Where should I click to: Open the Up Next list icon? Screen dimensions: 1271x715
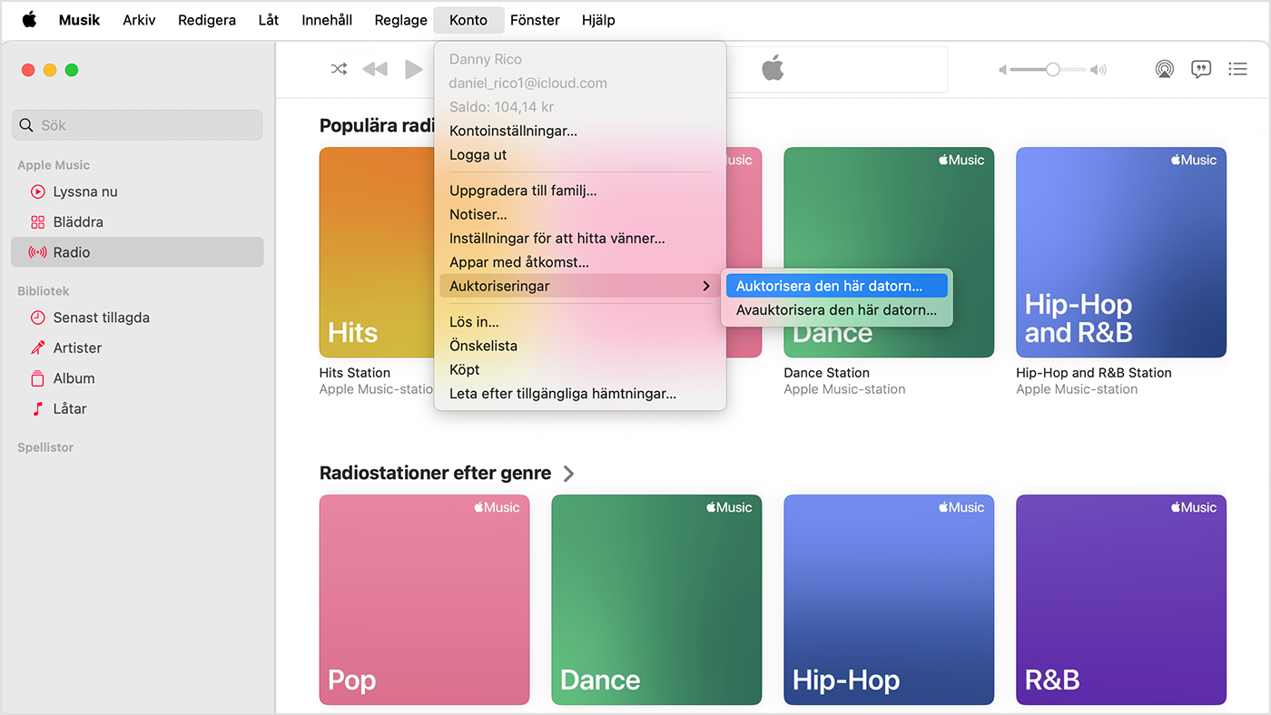pyautogui.click(x=1237, y=69)
